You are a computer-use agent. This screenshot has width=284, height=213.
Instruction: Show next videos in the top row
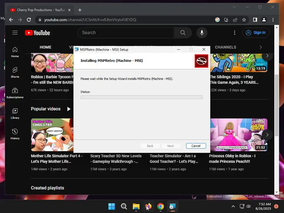coord(267,56)
